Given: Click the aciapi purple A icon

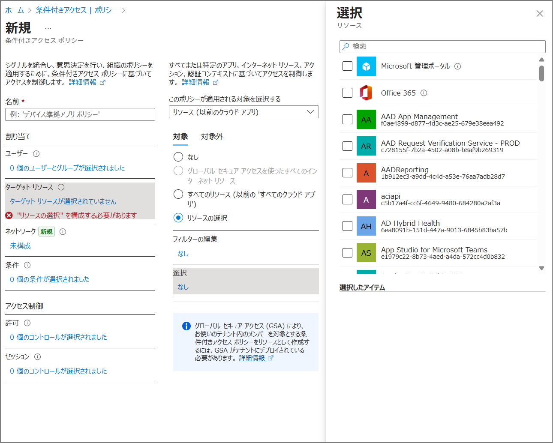Looking at the screenshot, I should [366, 199].
